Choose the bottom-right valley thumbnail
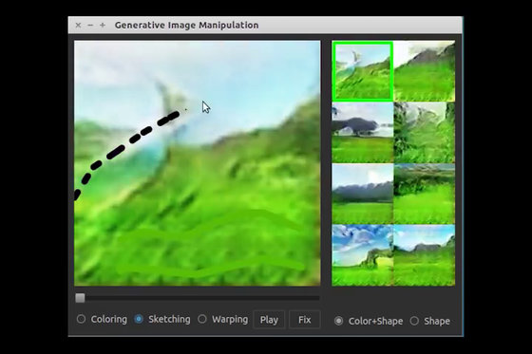This screenshot has width=532, height=354. 425,255
